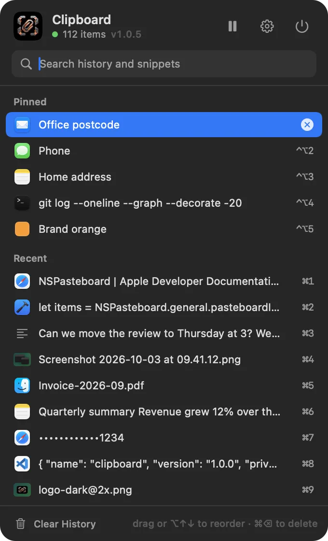The width and height of the screenshot is (328, 541).
Task: Click the Finder icon beside Invoice-2026-09.pdf
Action: [22, 385]
